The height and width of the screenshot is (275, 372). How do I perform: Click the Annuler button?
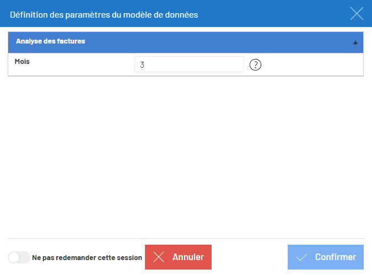178,257
